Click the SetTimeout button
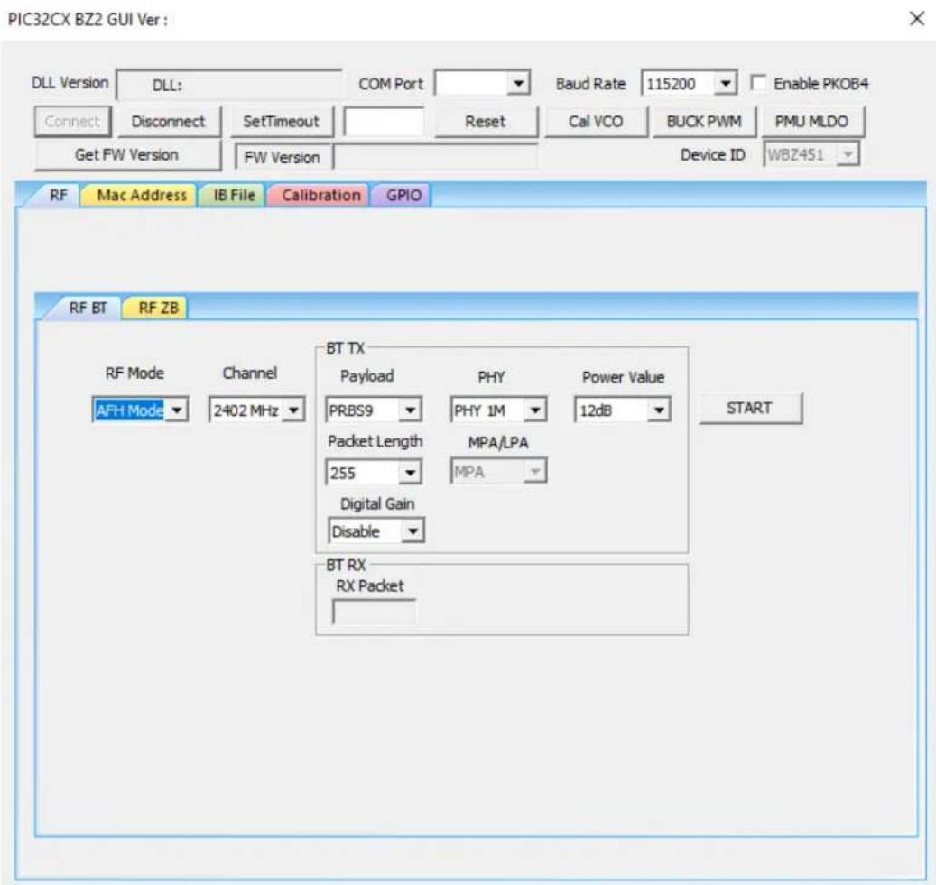This screenshot has height=885, width=936. coord(281,122)
